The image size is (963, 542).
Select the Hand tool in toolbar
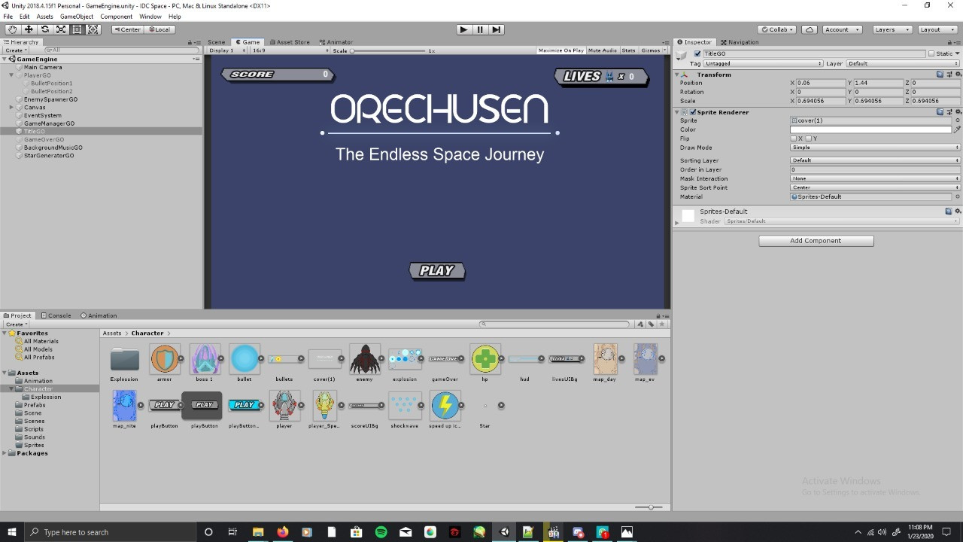pyautogui.click(x=12, y=29)
